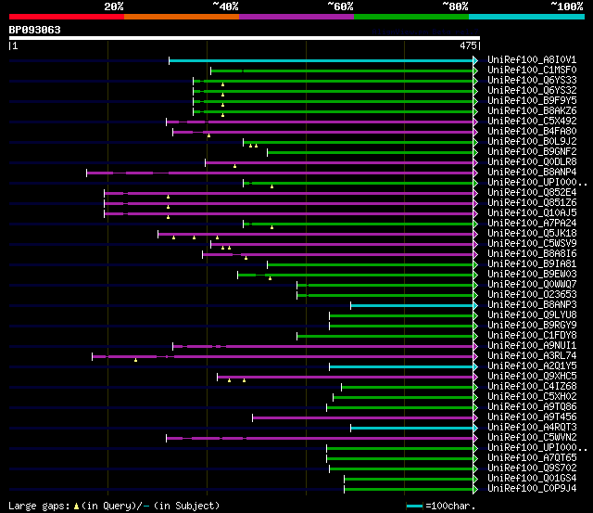Open the UniRef100_Q851Z6 entry
The width and height of the screenshot is (593, 513).
(x=532, y=203)
